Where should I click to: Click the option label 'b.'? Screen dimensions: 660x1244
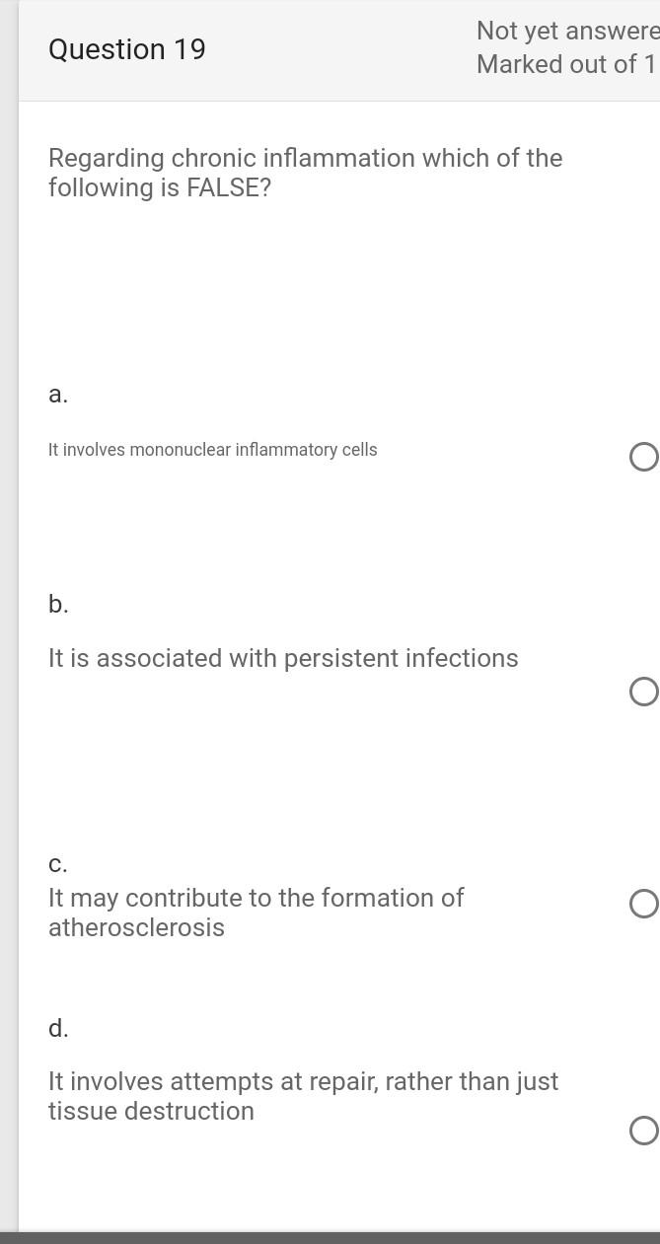click(58, 604)
